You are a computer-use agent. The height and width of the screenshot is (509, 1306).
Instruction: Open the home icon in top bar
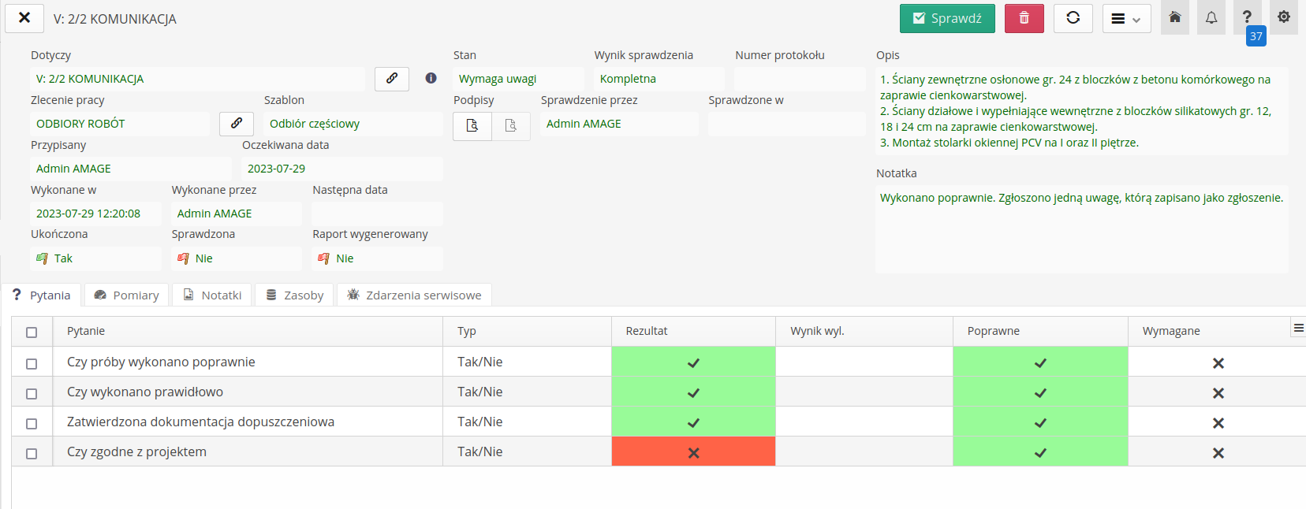click(1174, 18)
